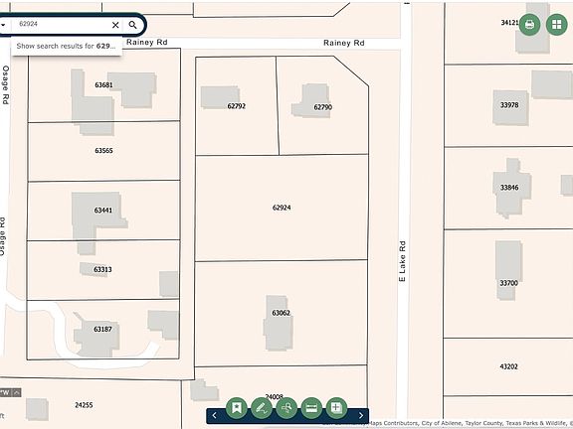Select parcel label 33846
Image resolution: width=573 pixels, height=429 pixels.
[x=509, y=188]
